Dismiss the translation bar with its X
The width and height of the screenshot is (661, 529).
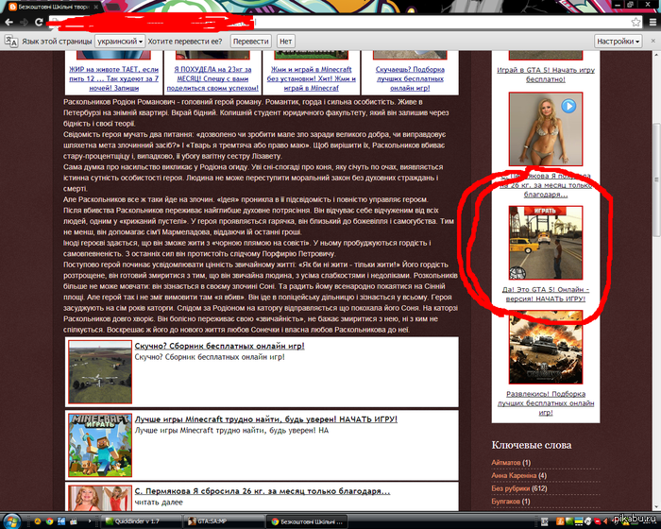[x=653, y=41]
